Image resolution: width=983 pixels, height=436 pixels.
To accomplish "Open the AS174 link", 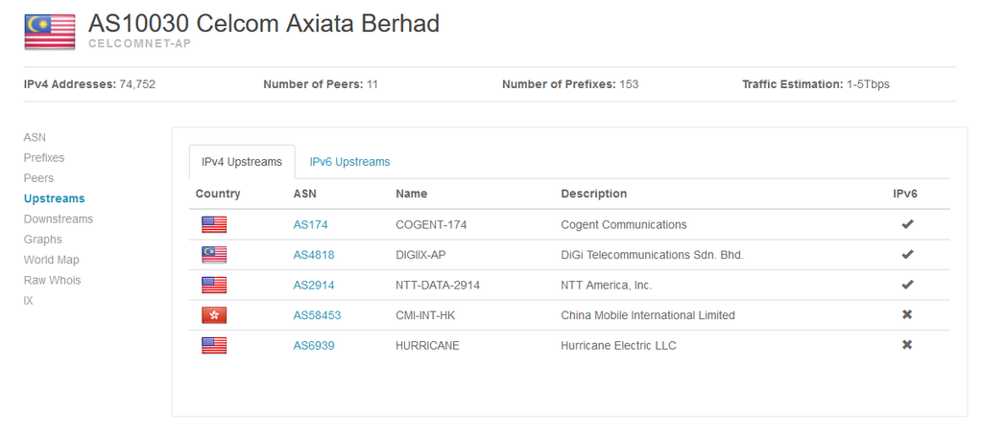I will [x=310, y=225].
